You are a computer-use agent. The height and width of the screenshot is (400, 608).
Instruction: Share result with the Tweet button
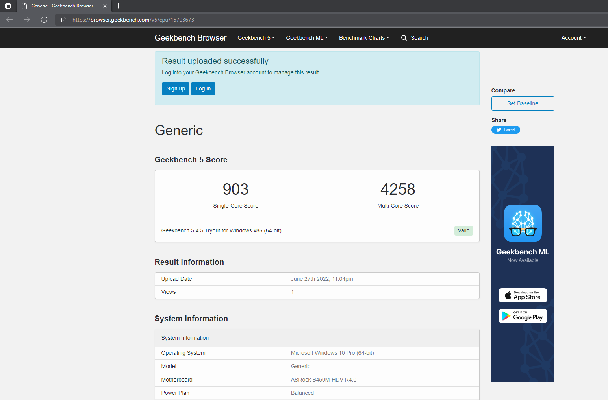(x=506, y=130)
